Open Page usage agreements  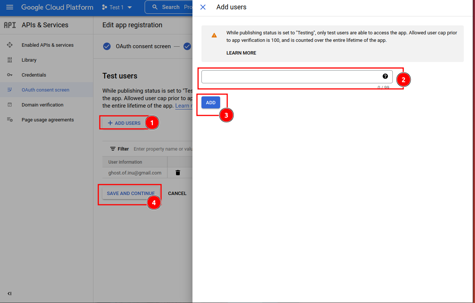[47, 120]
